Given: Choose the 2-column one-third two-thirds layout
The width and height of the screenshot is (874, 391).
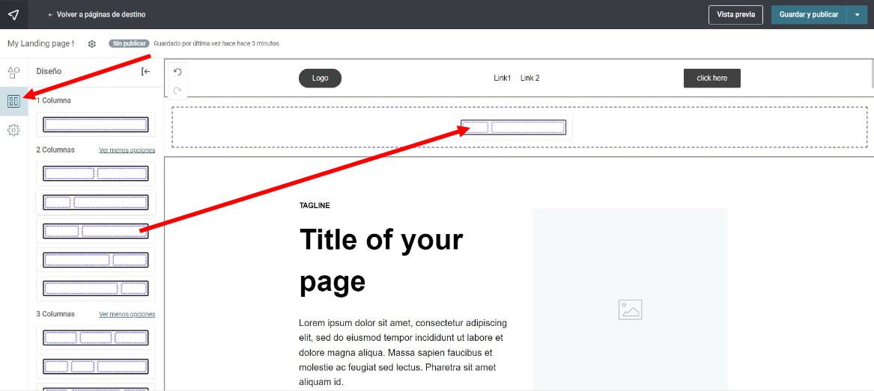Looking at the screenshot, I should (96, 231).
